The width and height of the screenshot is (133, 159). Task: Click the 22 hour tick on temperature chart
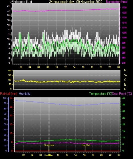[x=110, y=155]
